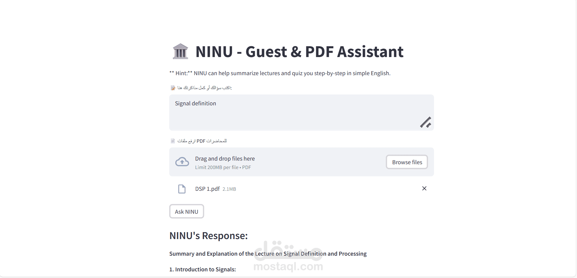Image resolution: width=577 pixels, height=278 pixels.
Task: Click the Hint text about summarizing lectures
Action: [280, 73]
